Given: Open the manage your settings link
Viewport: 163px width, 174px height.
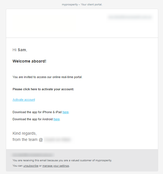Looking at the screenshot, I should click(x=56, y=166).
